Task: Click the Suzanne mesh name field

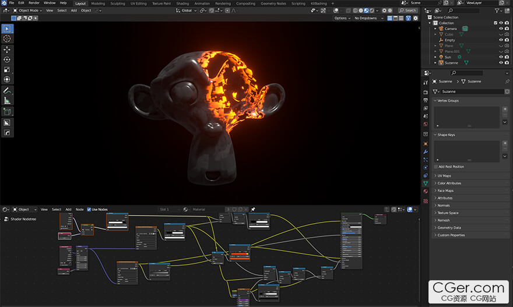Action: (472, 91)
